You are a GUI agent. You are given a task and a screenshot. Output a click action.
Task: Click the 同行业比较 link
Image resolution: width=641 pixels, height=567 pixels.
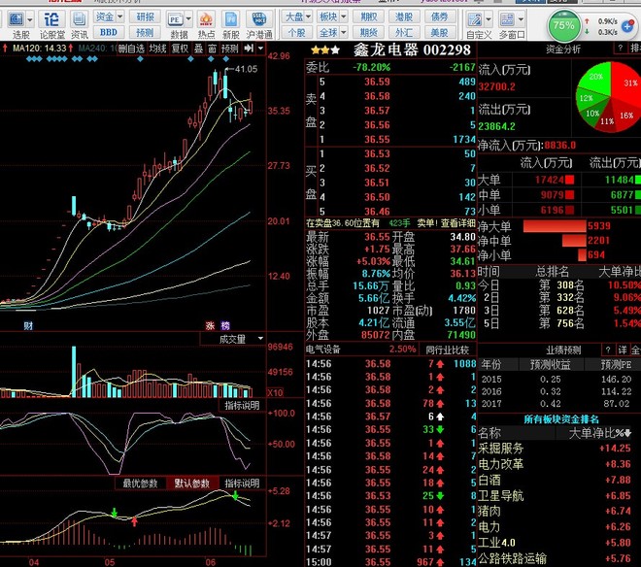447,350
